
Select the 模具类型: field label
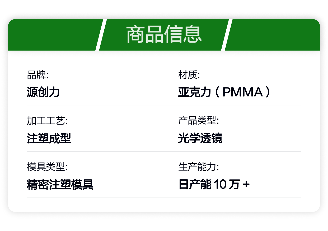point(47,167)
